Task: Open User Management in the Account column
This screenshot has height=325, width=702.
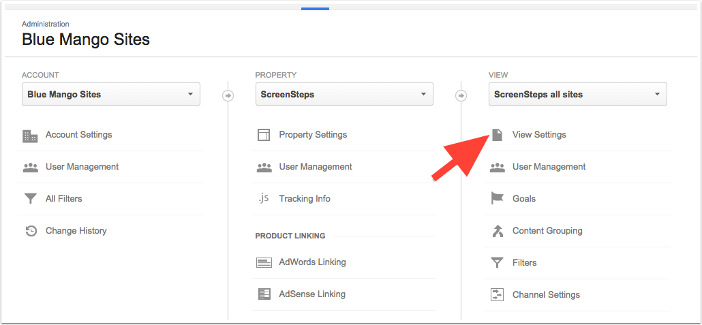Action: (x=82, y=167)
